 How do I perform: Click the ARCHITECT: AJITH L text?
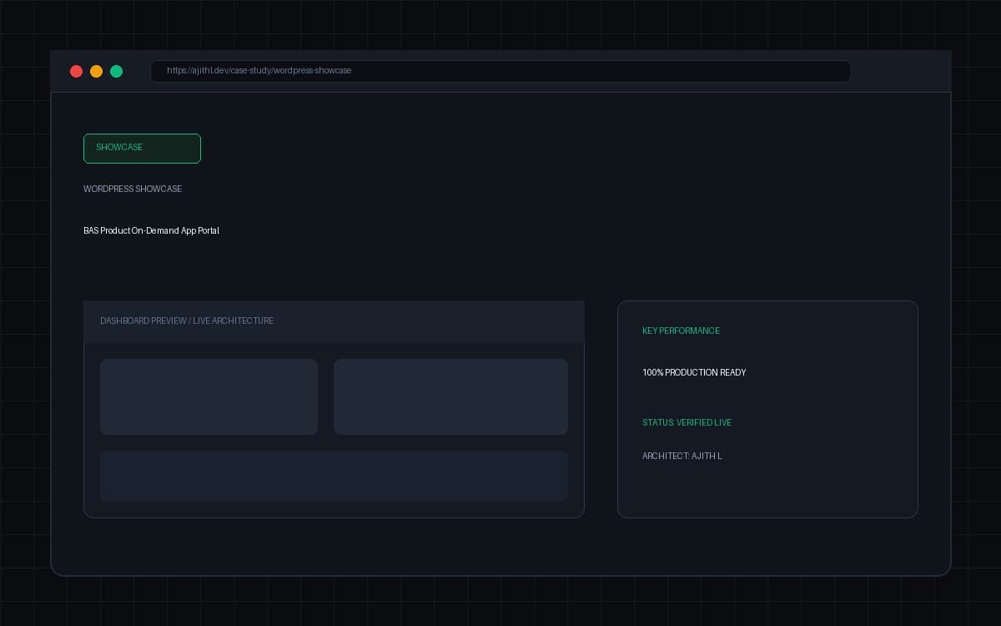(682, 456)
